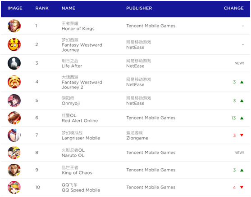Screen dimensions: 251x197
Task: Click the Honor of Kings game icon
Action: tap(14, 26)
